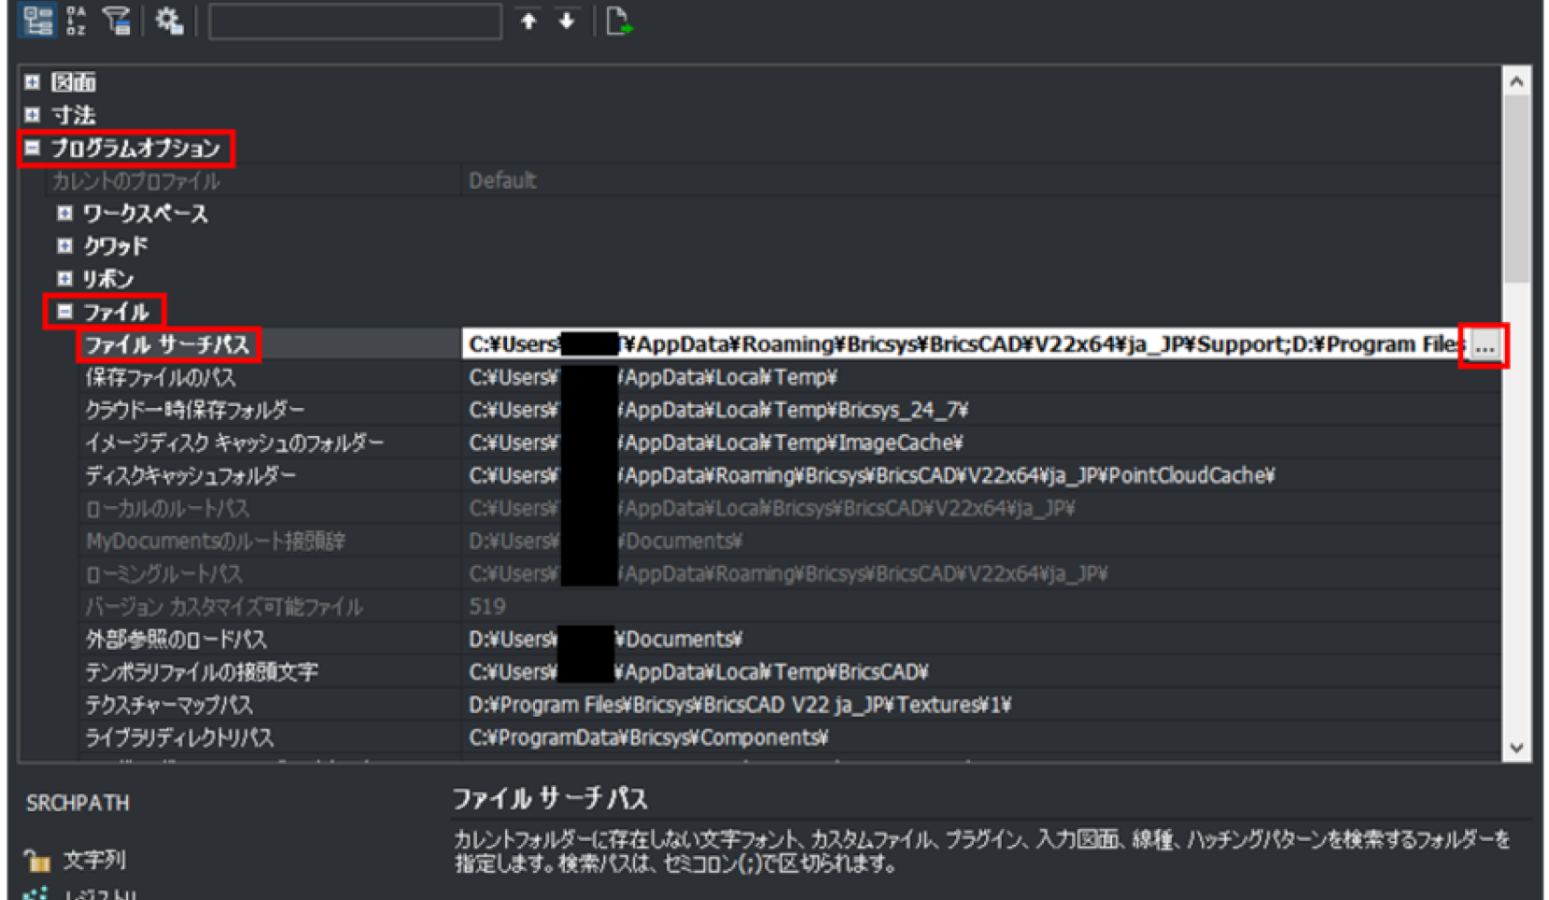Expand the 寸法 category
Viewport: 1549px width, 900px height.
33,115
